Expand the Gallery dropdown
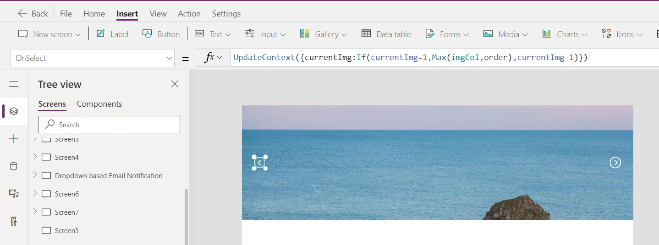Viewport: 659px width, 245px height. 323,34
